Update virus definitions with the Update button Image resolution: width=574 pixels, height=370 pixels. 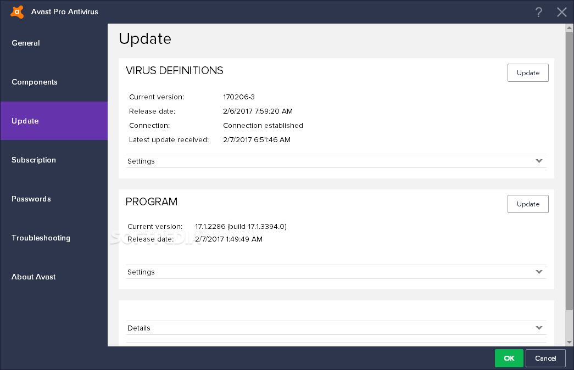point(528,73)
